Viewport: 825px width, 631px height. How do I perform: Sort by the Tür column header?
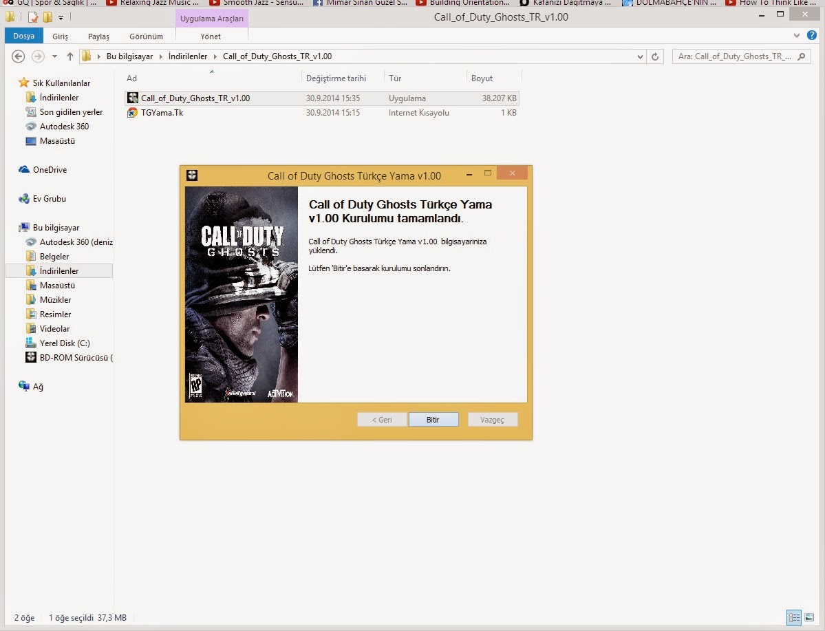(x=426, y=78)
